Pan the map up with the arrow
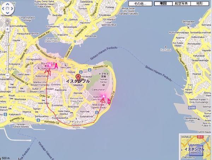 7,4
